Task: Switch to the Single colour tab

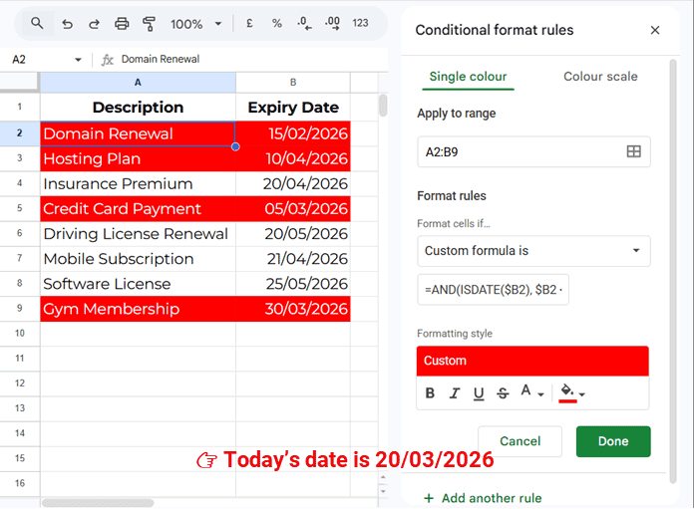Action: coord(468,77)
